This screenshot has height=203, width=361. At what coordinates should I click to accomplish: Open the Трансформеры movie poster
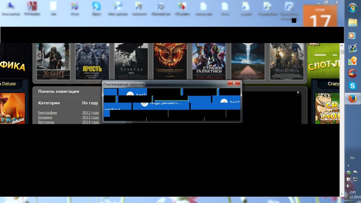287,61
